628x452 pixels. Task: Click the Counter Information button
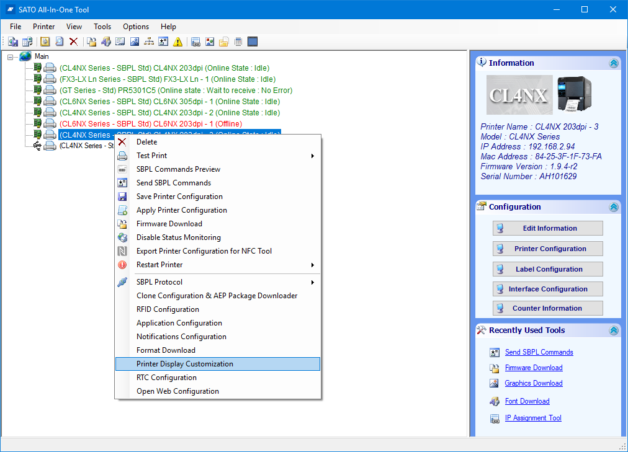pos(547,308)
